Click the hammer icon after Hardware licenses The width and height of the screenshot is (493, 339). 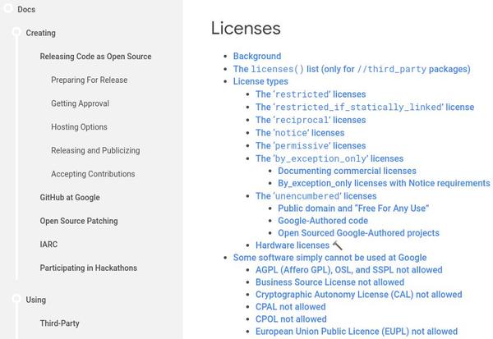click(337, 245)
